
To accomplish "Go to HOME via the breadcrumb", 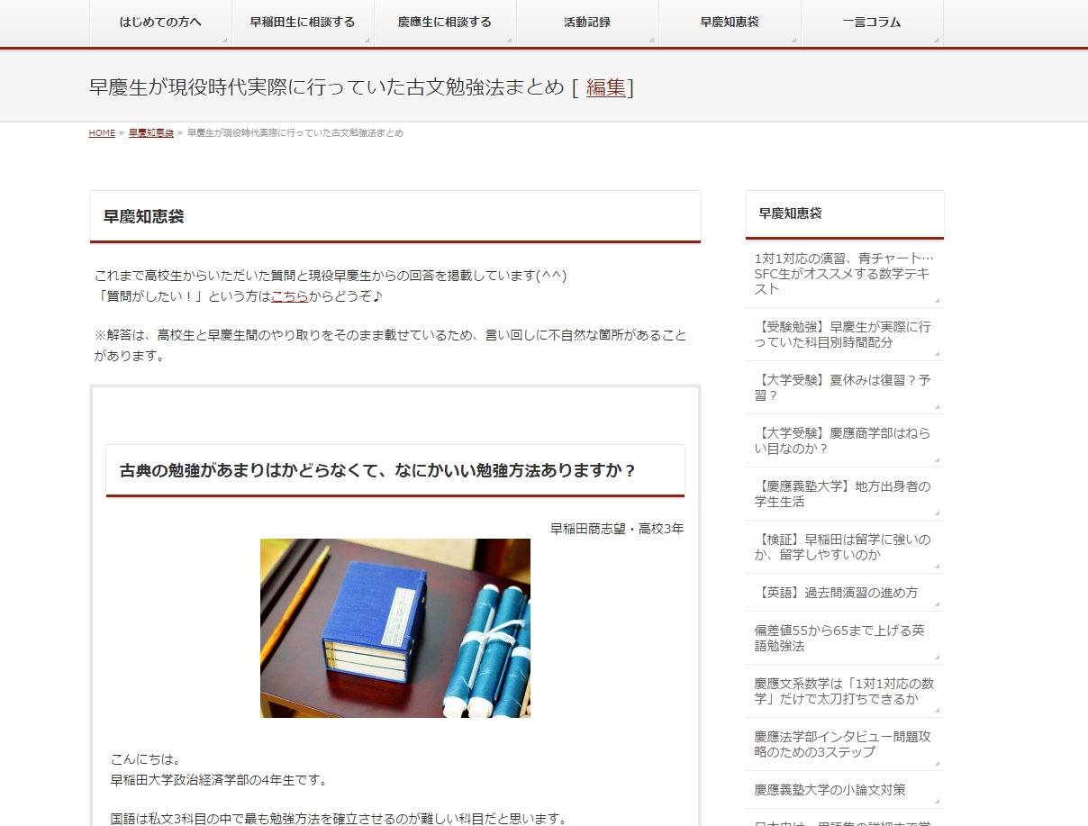I will (x=102, y=133).
